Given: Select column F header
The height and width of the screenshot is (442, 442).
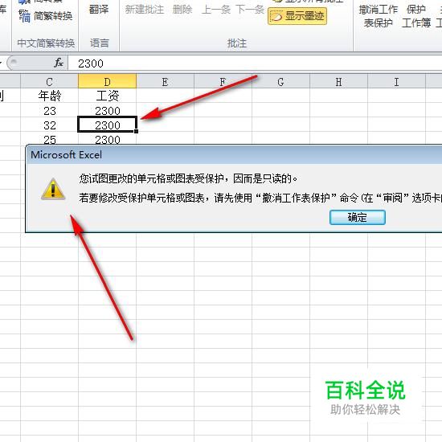Looking at the screenshot, I should [223, 81].
